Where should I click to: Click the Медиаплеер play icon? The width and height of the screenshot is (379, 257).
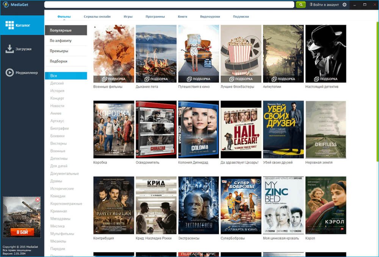pyautogui.click(x=9, y=73)
